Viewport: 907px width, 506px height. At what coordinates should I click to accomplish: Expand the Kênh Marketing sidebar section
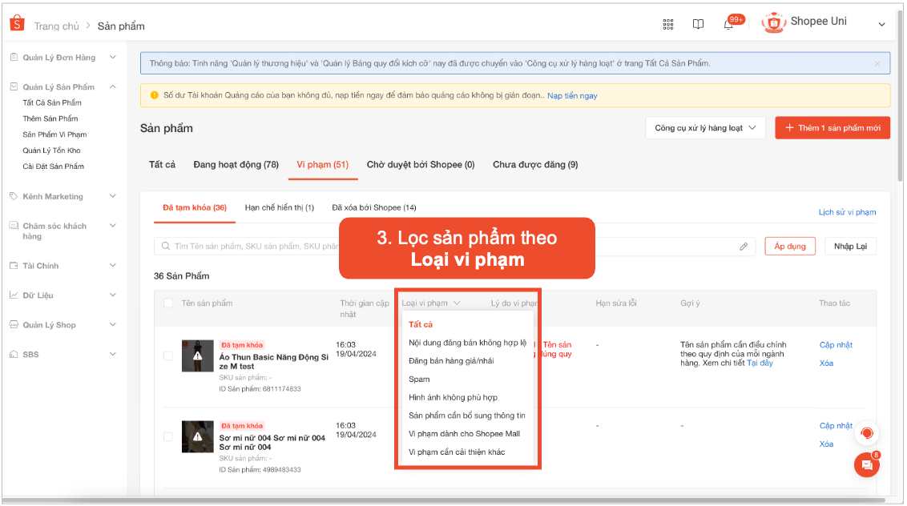click(113, 196)
